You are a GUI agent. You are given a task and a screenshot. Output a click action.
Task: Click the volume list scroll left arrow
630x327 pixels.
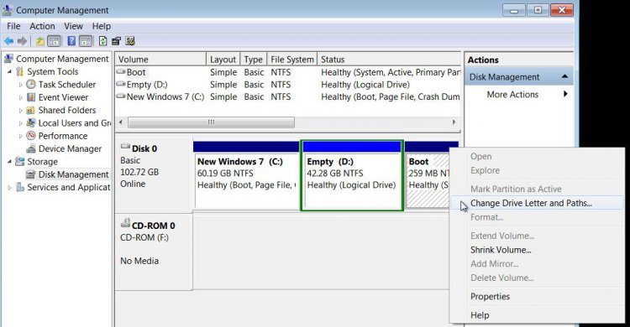[x=121, y=122]
